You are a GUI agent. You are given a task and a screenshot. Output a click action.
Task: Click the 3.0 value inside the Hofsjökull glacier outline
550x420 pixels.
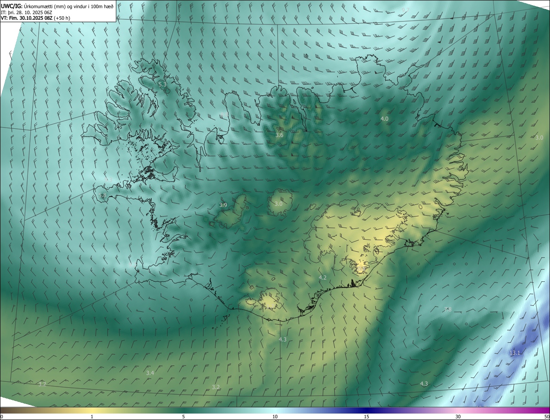click(278, 204)
